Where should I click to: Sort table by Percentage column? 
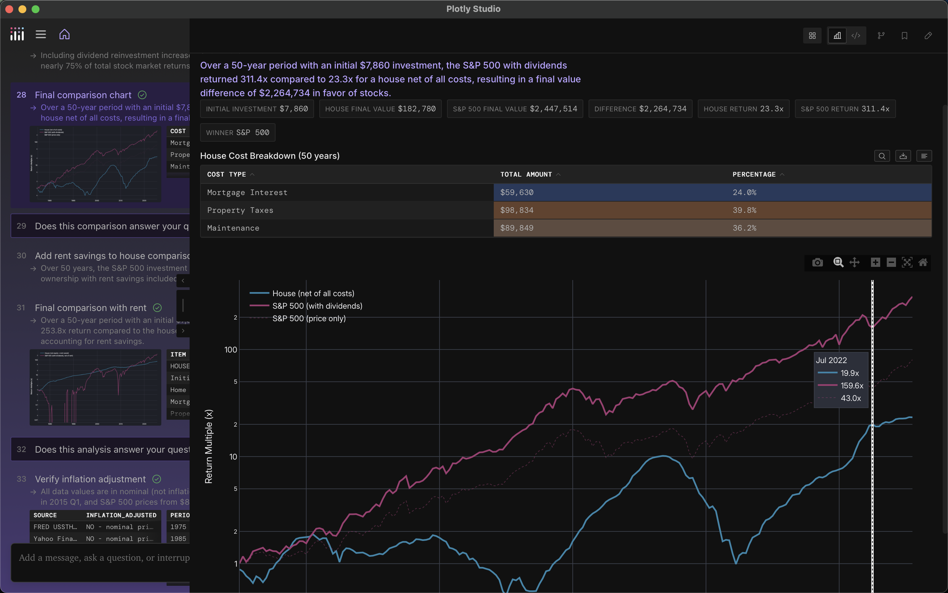coord(758,175)
